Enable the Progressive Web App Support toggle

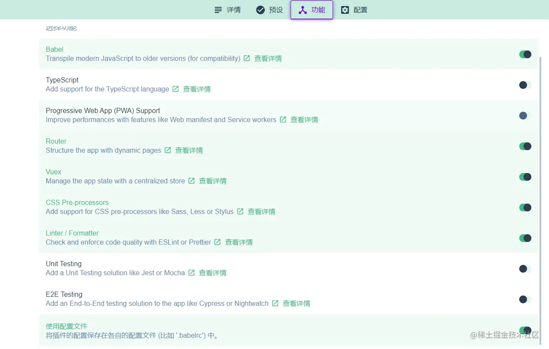click(x=525, y=116)
